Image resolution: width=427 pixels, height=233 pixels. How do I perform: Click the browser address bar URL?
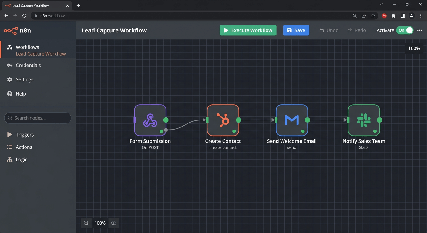pyautogui.click(x=52, y=16)
